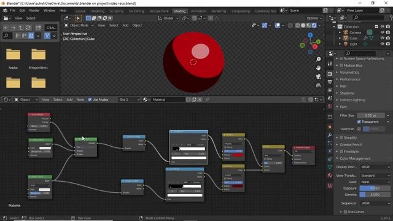
Task: Open the node editor Node menu
Action: point(80,99)
